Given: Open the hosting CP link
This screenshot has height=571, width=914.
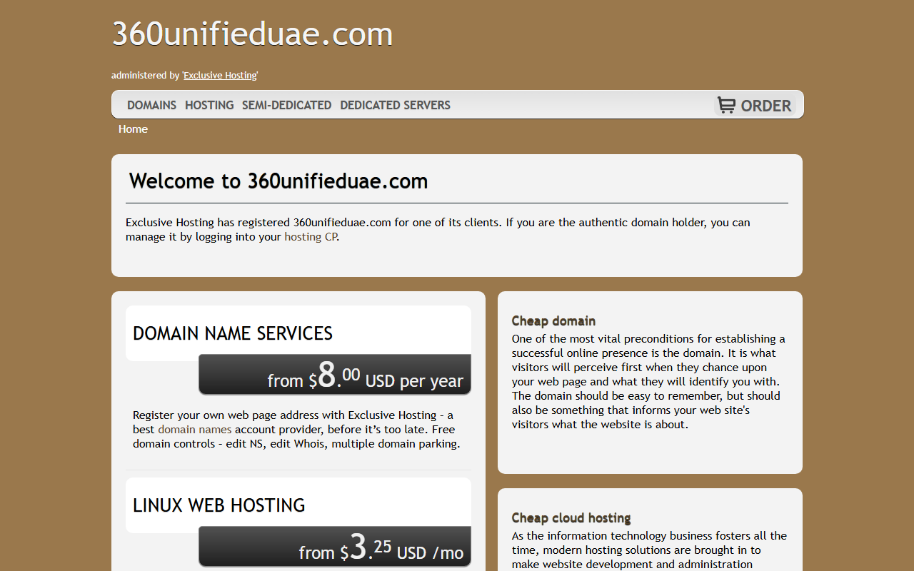Looking at the screenshot, I should 311,237.
